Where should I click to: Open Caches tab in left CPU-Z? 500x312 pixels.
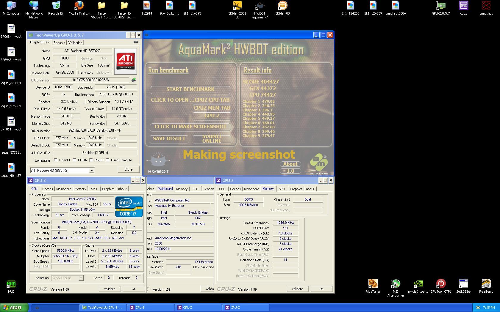pyautogui.click(x=47, y=189)
